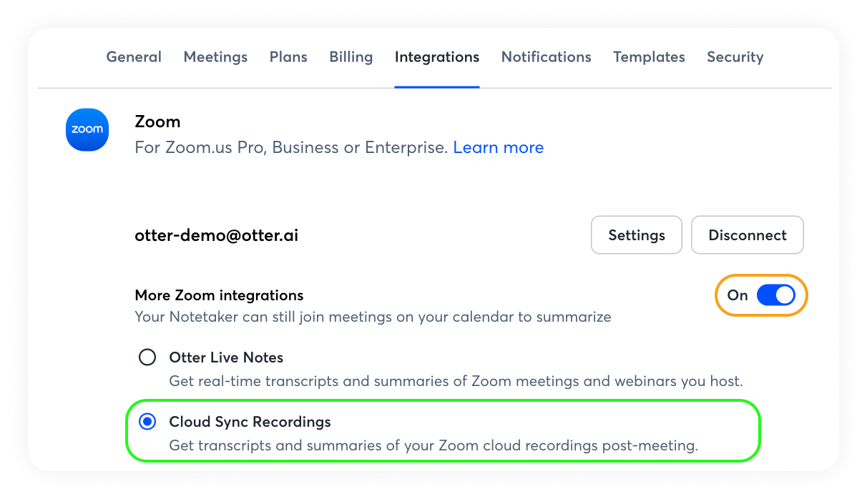This screenshot has height=499, width=867.
Task: Click the otter-demo@otter.ai account email
Action: coord(216,235)
